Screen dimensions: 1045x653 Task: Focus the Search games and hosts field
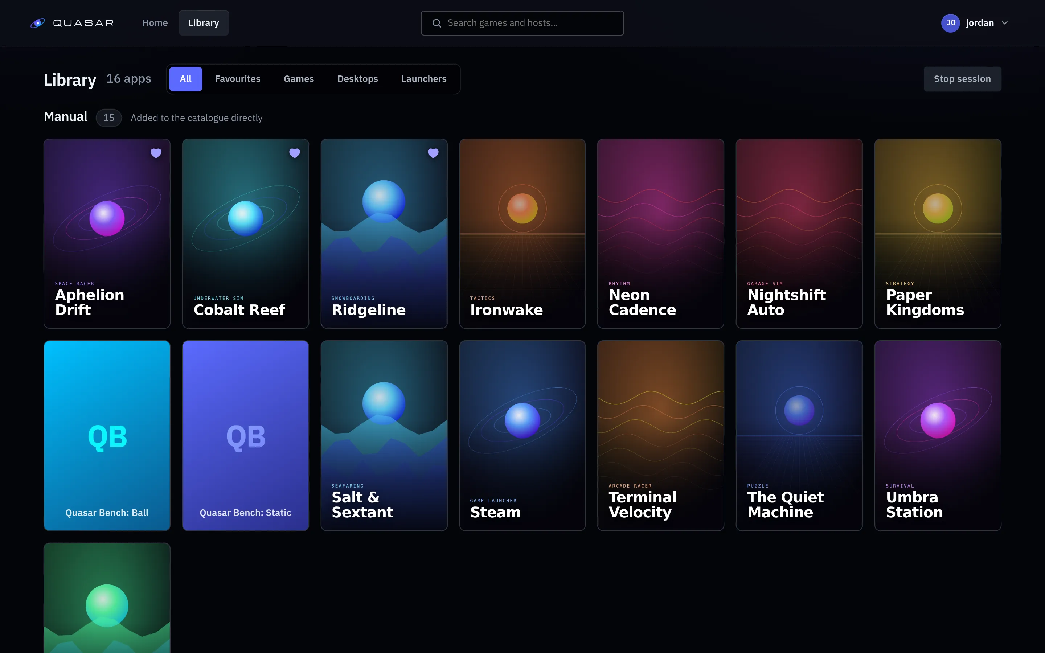click(x=522, y=23)
